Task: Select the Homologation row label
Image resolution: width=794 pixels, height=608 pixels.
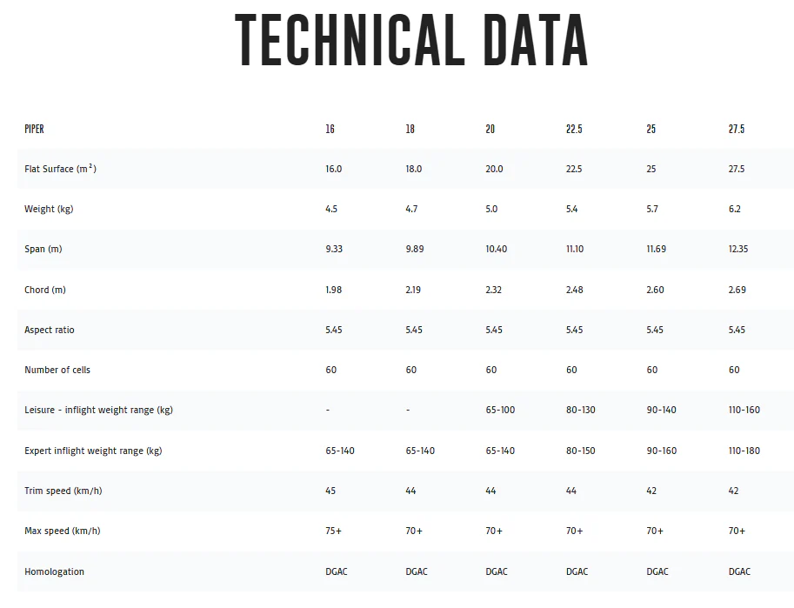Action: click(x=54, y=571)
